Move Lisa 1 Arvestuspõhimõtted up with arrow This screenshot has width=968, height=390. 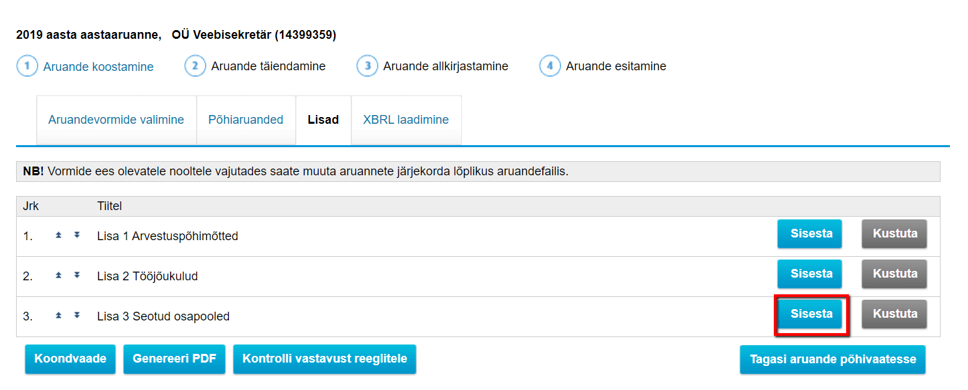coord(58,235)
